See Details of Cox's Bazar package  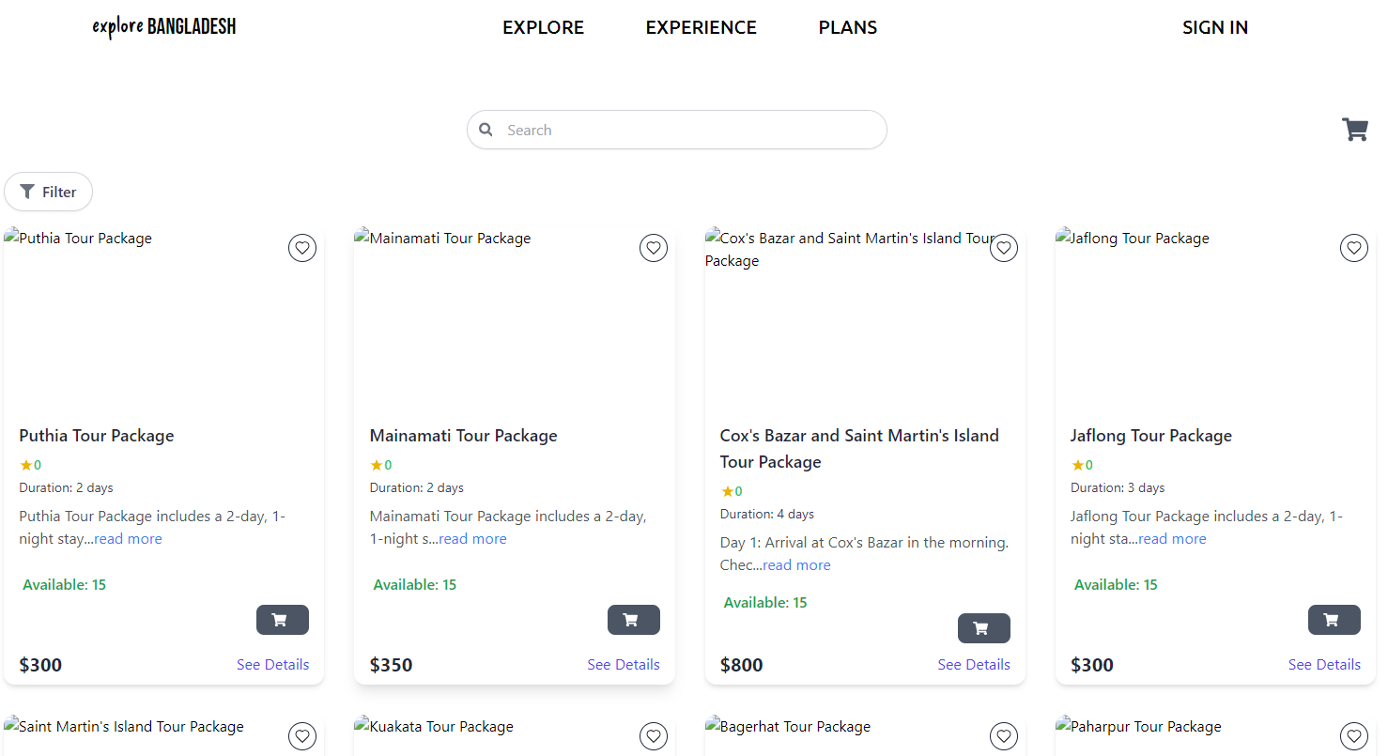tap(974, 664)
